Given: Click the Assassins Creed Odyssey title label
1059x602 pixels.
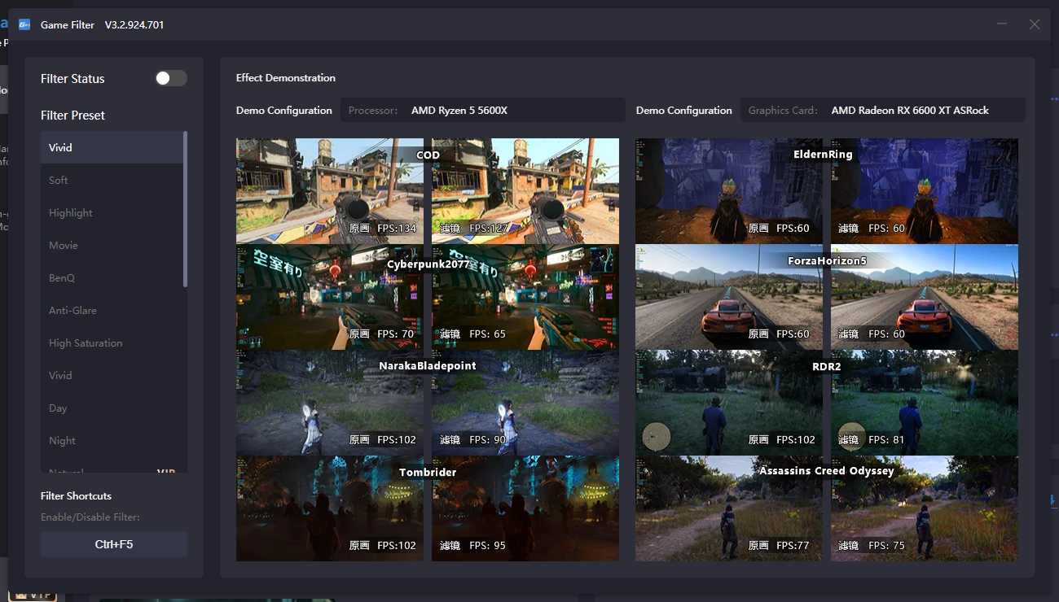Looking at the screenshot, I should click(827, 470).
